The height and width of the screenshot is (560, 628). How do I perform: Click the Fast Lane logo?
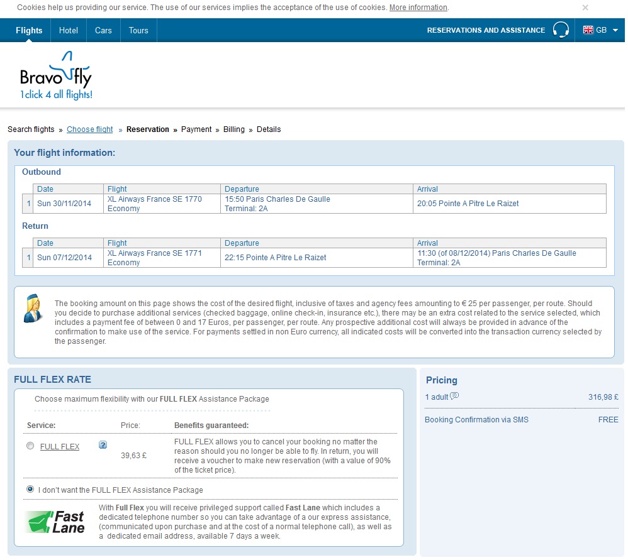click(x=55, y=522)
